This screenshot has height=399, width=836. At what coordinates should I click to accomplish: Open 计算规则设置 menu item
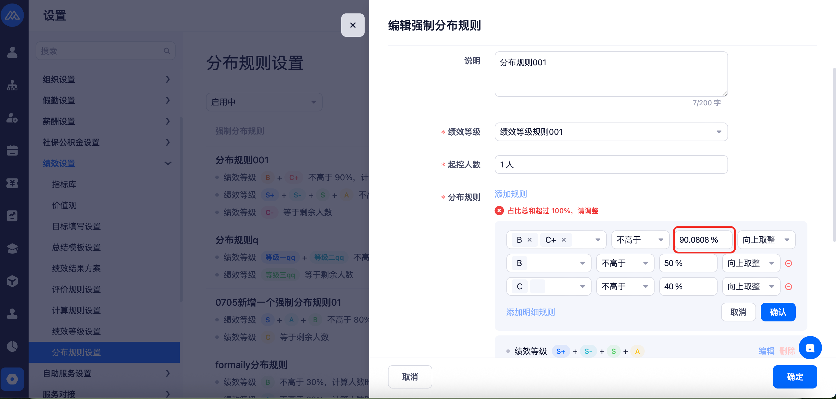click(77, 310)
